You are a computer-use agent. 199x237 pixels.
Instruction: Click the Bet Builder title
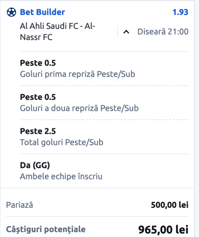pos(42,12)
